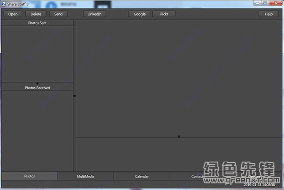Open the Calendar tab

(x=142, y=176)
